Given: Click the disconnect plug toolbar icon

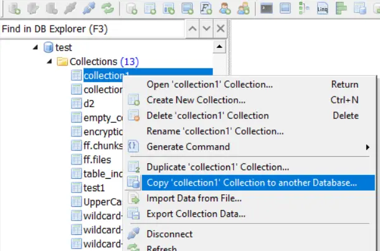Looking at the screenshot, I should (88, 9).
